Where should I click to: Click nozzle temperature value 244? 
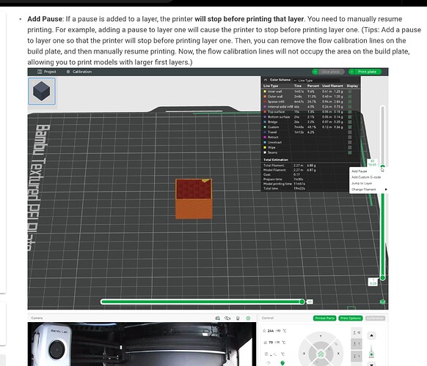271,331
